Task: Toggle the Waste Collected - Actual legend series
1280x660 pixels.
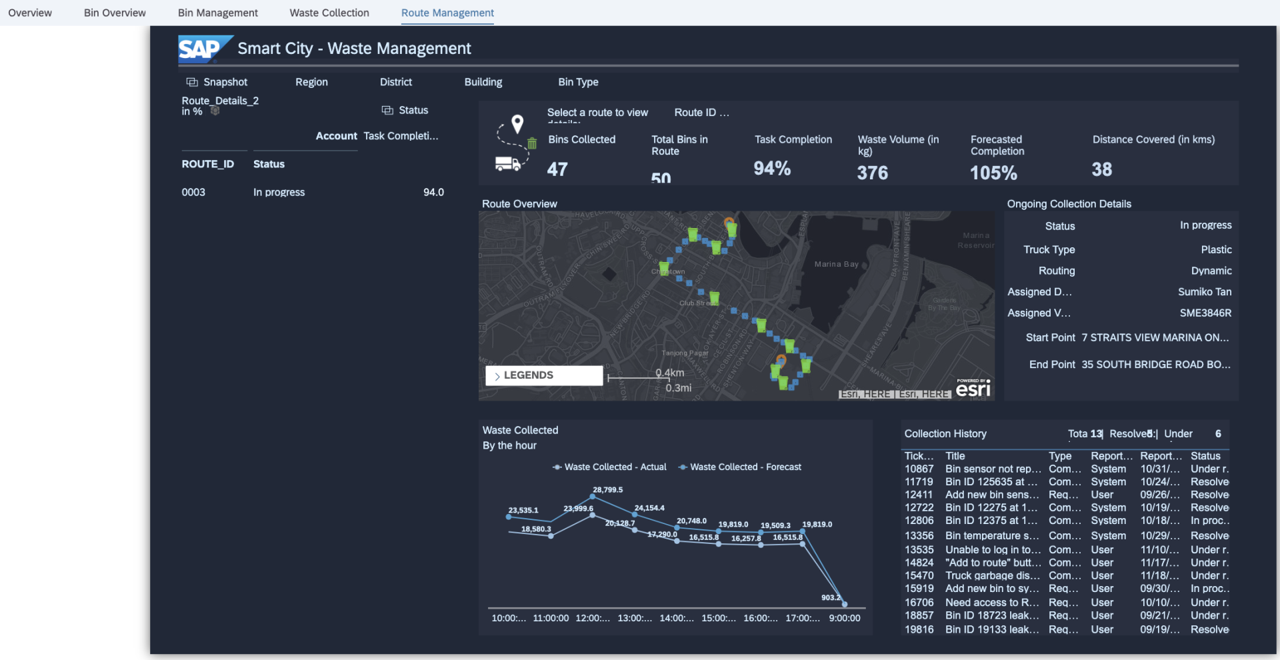Action: tap(609, 467)
